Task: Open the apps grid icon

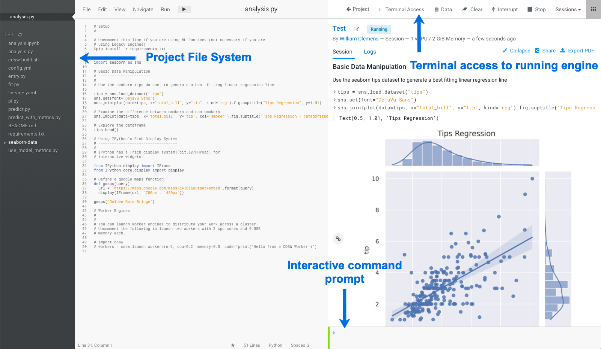Action: pyautogui.click(x=593, y=9)
